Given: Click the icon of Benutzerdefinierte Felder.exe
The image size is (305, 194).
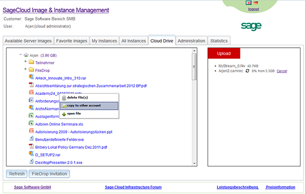Looking at the screenshot, I should (32, 139).
